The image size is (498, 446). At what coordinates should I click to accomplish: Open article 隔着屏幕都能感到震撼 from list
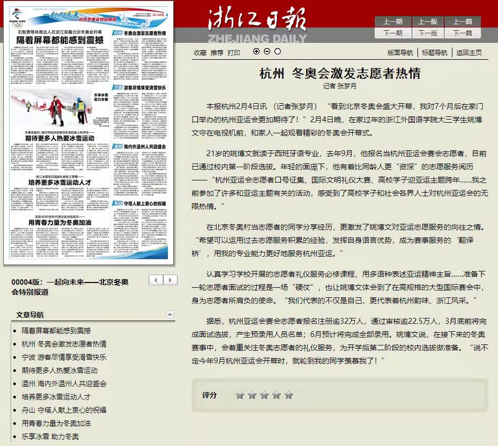tap(56, 331)
